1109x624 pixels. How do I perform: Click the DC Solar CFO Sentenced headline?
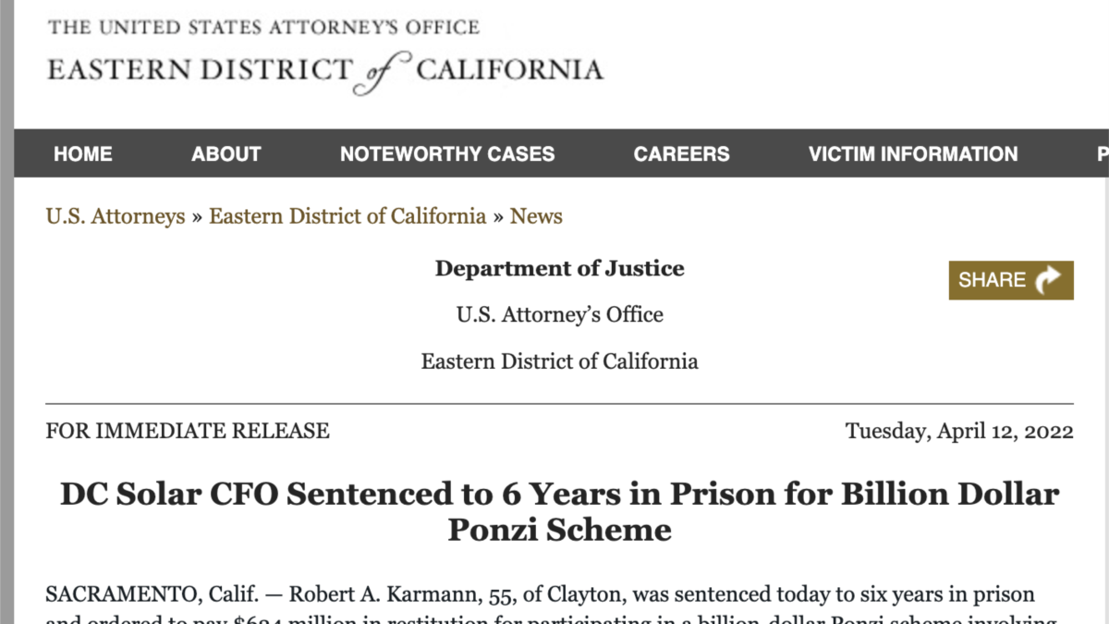pyautogui.click(x=560, y=511)
